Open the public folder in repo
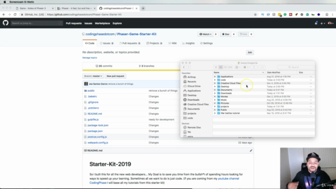This screenshot has height=189, width=336. click(x=91, y=91)
